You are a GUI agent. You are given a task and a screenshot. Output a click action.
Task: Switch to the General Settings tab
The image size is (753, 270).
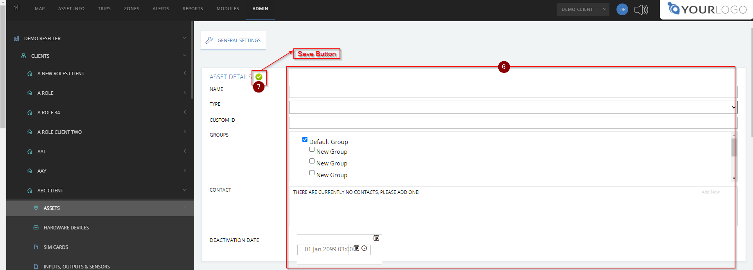coord(233,41)
